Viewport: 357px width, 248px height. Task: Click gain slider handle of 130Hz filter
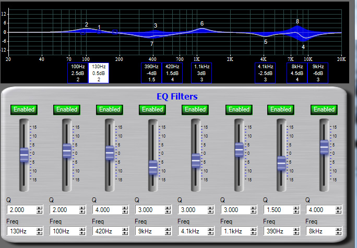pos(24,155)
